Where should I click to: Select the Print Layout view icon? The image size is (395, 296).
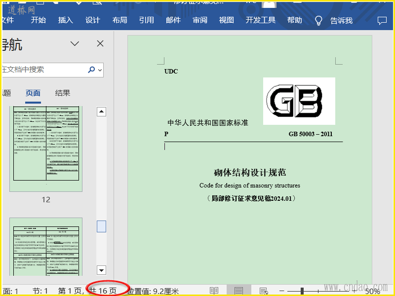click(238, 291)
